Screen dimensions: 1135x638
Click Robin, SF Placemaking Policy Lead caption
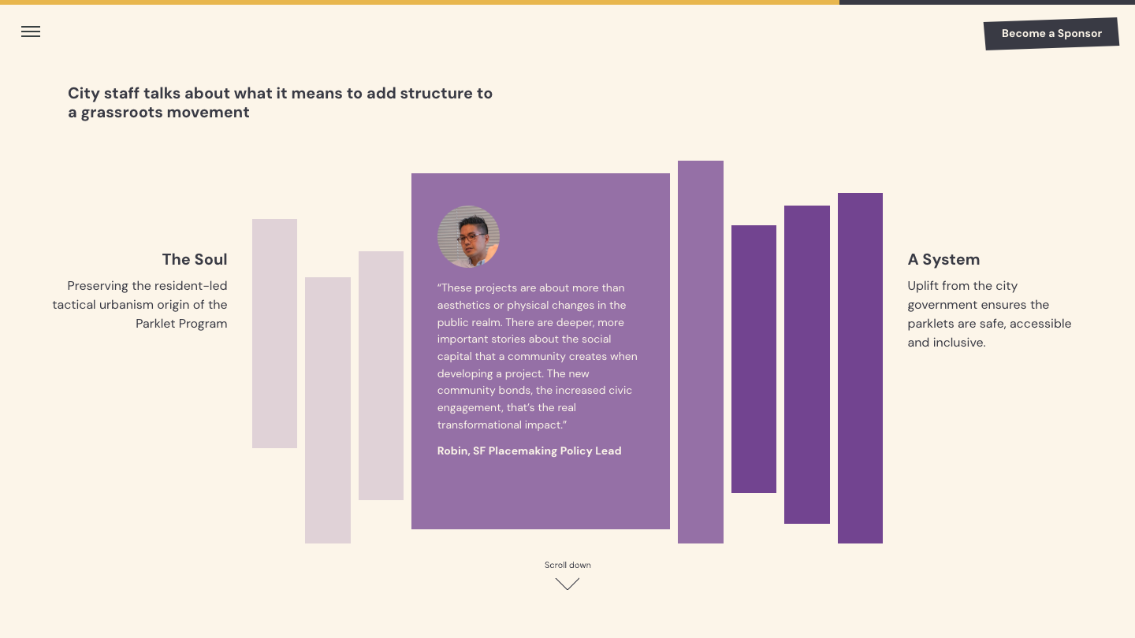[530, 451]
